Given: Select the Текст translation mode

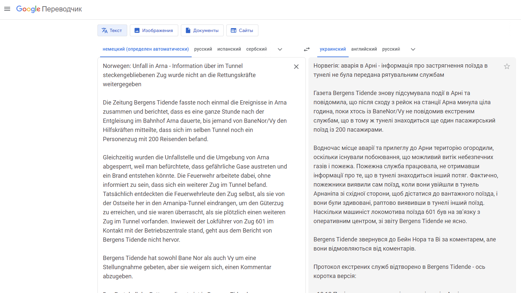Looking at the screenshot, I should click(112, 30).
